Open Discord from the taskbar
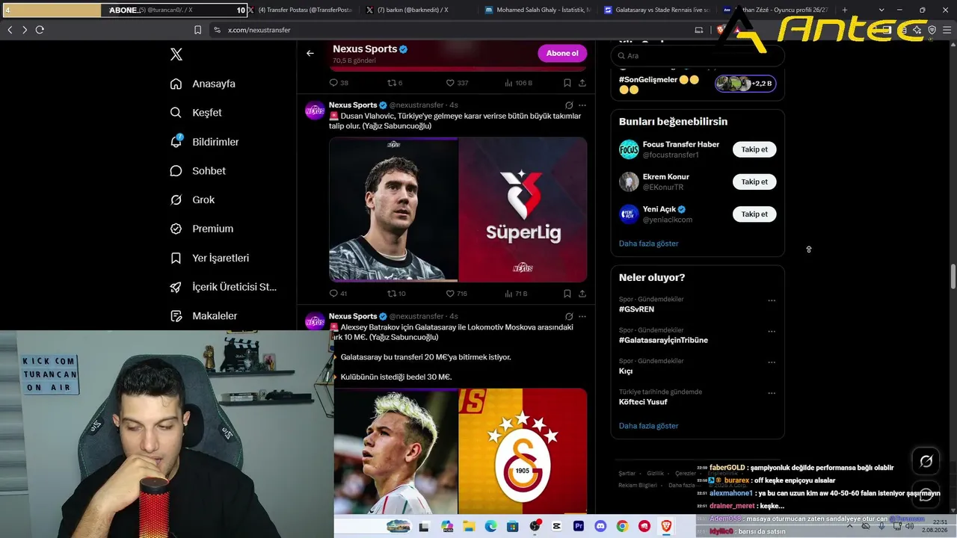The image size is (957, 538). (600, 526)
